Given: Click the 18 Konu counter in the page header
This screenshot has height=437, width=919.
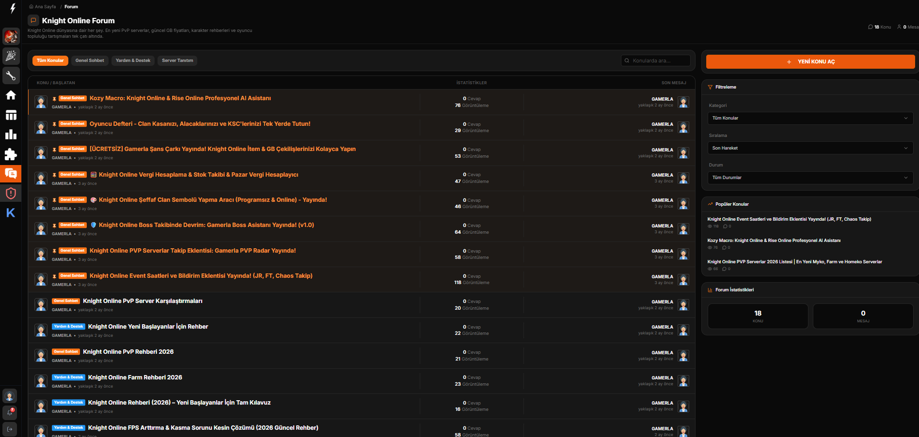Looking at the screenshot, I should [x=879, y=27].
